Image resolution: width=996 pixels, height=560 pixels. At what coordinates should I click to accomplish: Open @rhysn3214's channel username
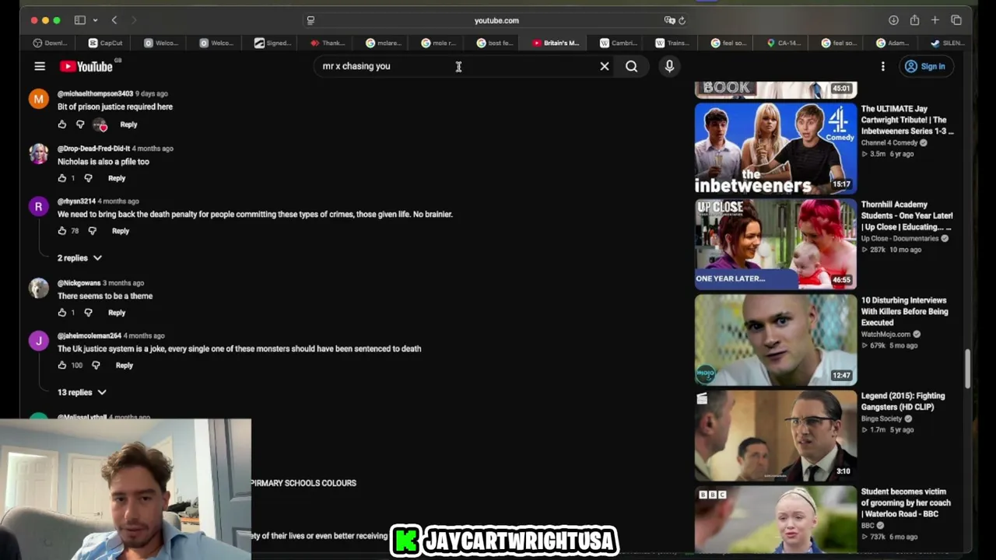76,201
